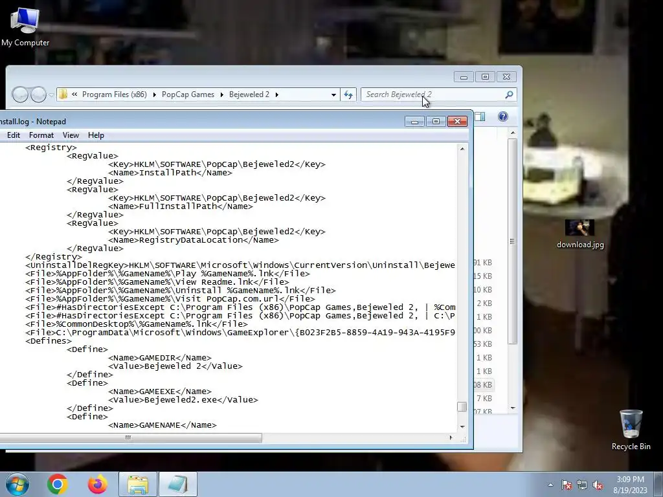The height and width of the screenshot is (497, 663).
Task: Click Explorer file list scroll up arrow
Action: [x=513, y=133]
